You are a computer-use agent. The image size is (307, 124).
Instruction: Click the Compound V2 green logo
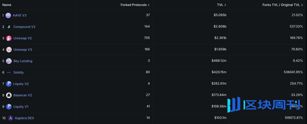coord(9,27)
